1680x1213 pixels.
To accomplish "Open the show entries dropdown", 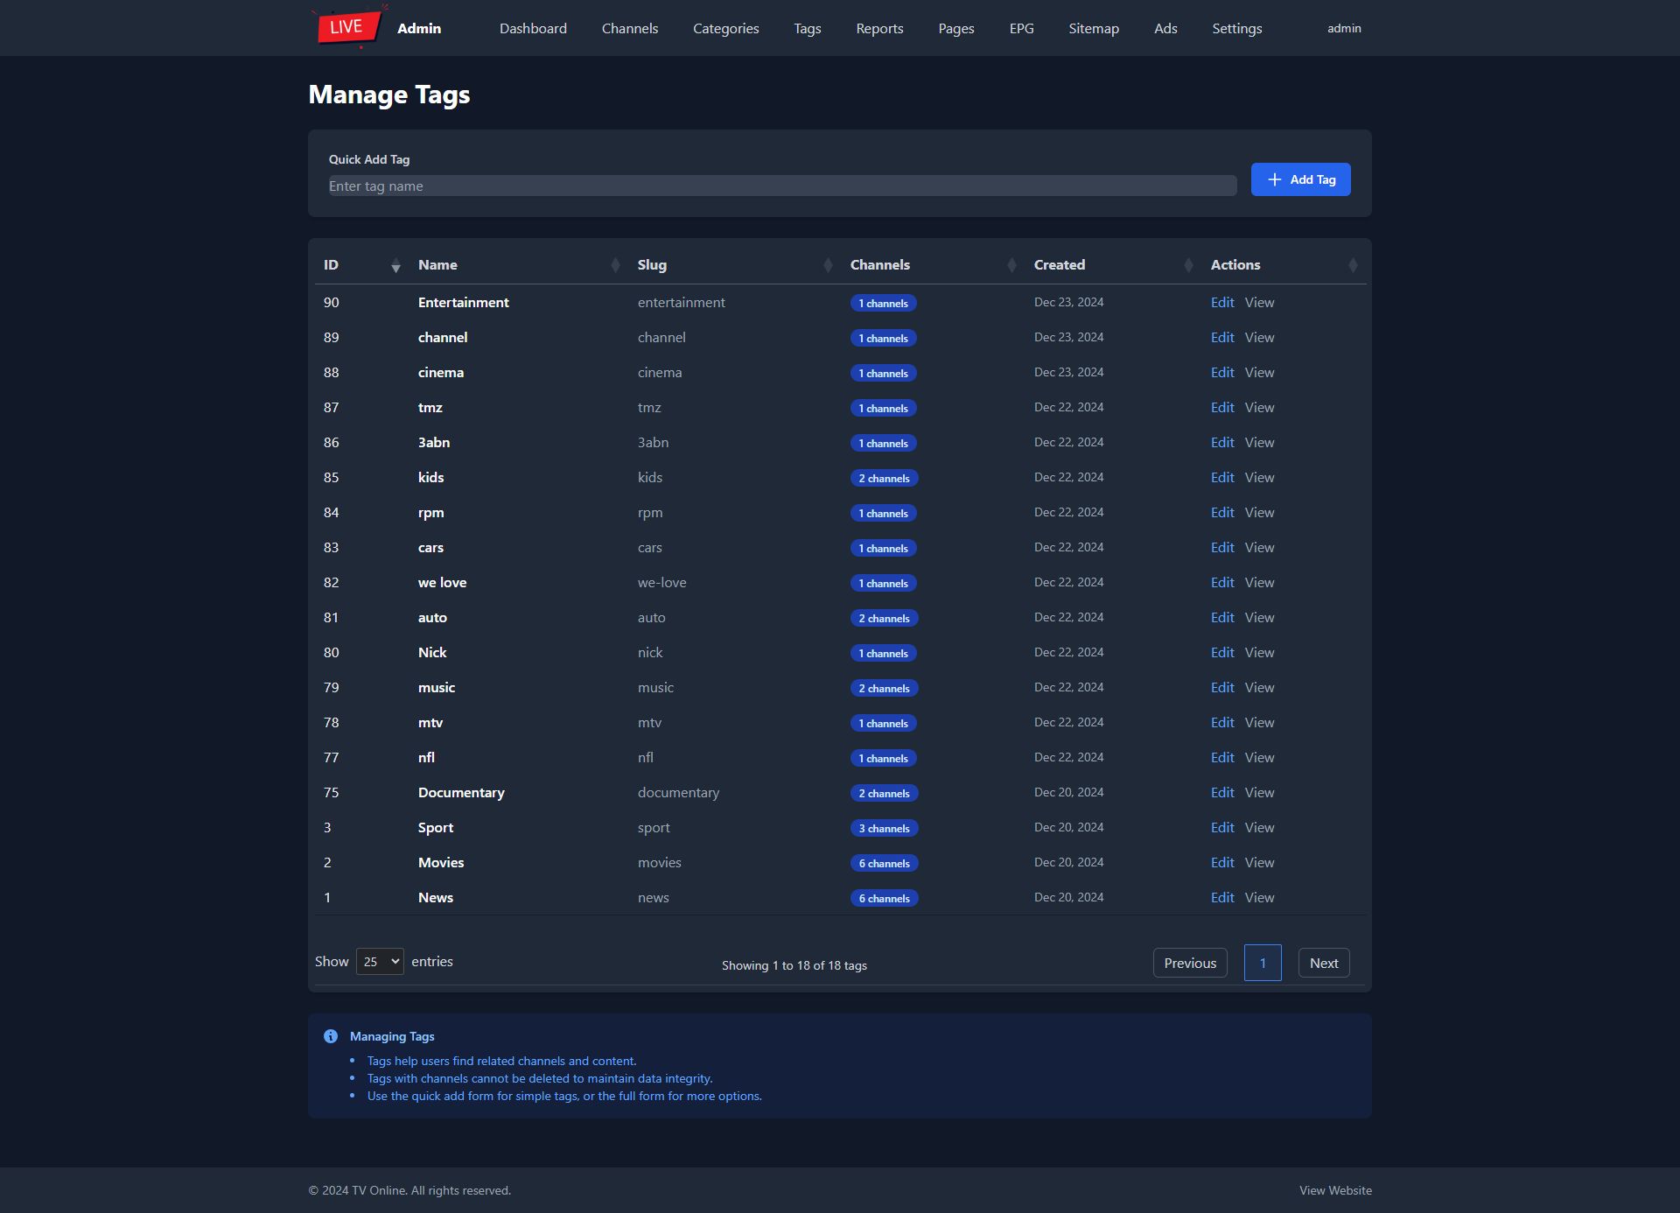I will tap(380, 961).
